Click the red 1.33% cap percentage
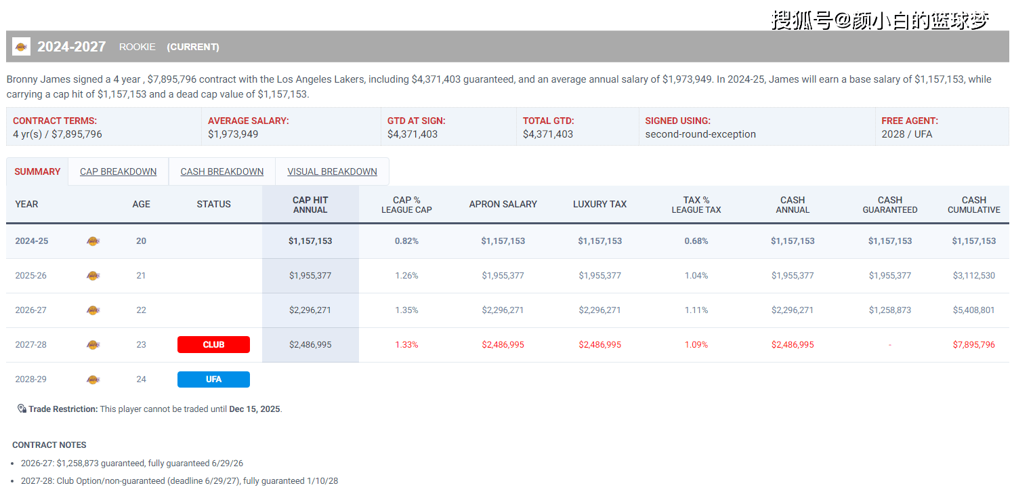This screenshot has height=494, width=1012. click(406, 345)
